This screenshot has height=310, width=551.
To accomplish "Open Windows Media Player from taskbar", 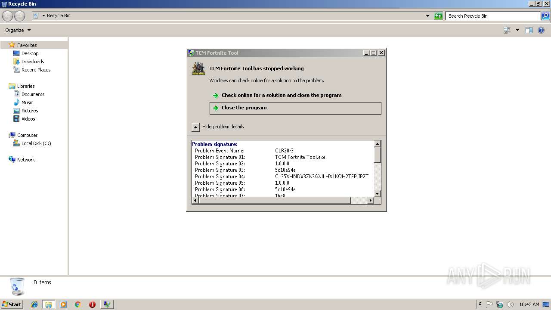I will pyautogui.click(x=63, y=304).
